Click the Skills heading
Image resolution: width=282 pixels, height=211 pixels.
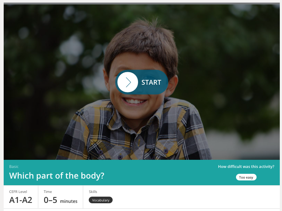pyautogui.click(x=93, y=192)
